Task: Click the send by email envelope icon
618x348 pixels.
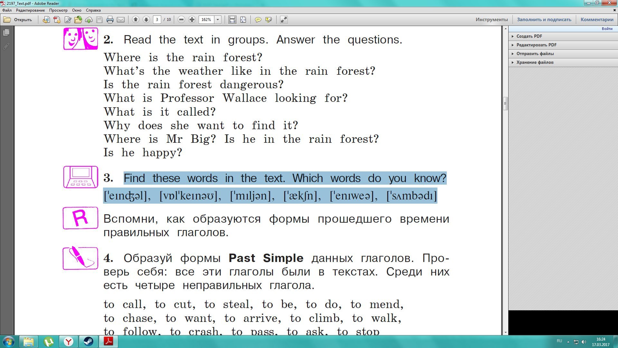Action: pyautogui.click(x=121, y=20)
